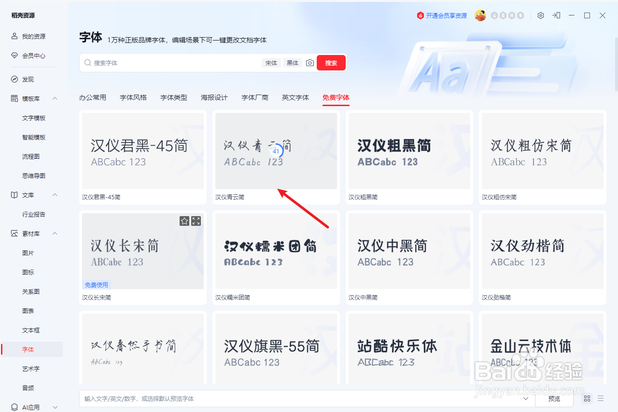Switch to the 字体类型 tab

click(x=174, y=97)
